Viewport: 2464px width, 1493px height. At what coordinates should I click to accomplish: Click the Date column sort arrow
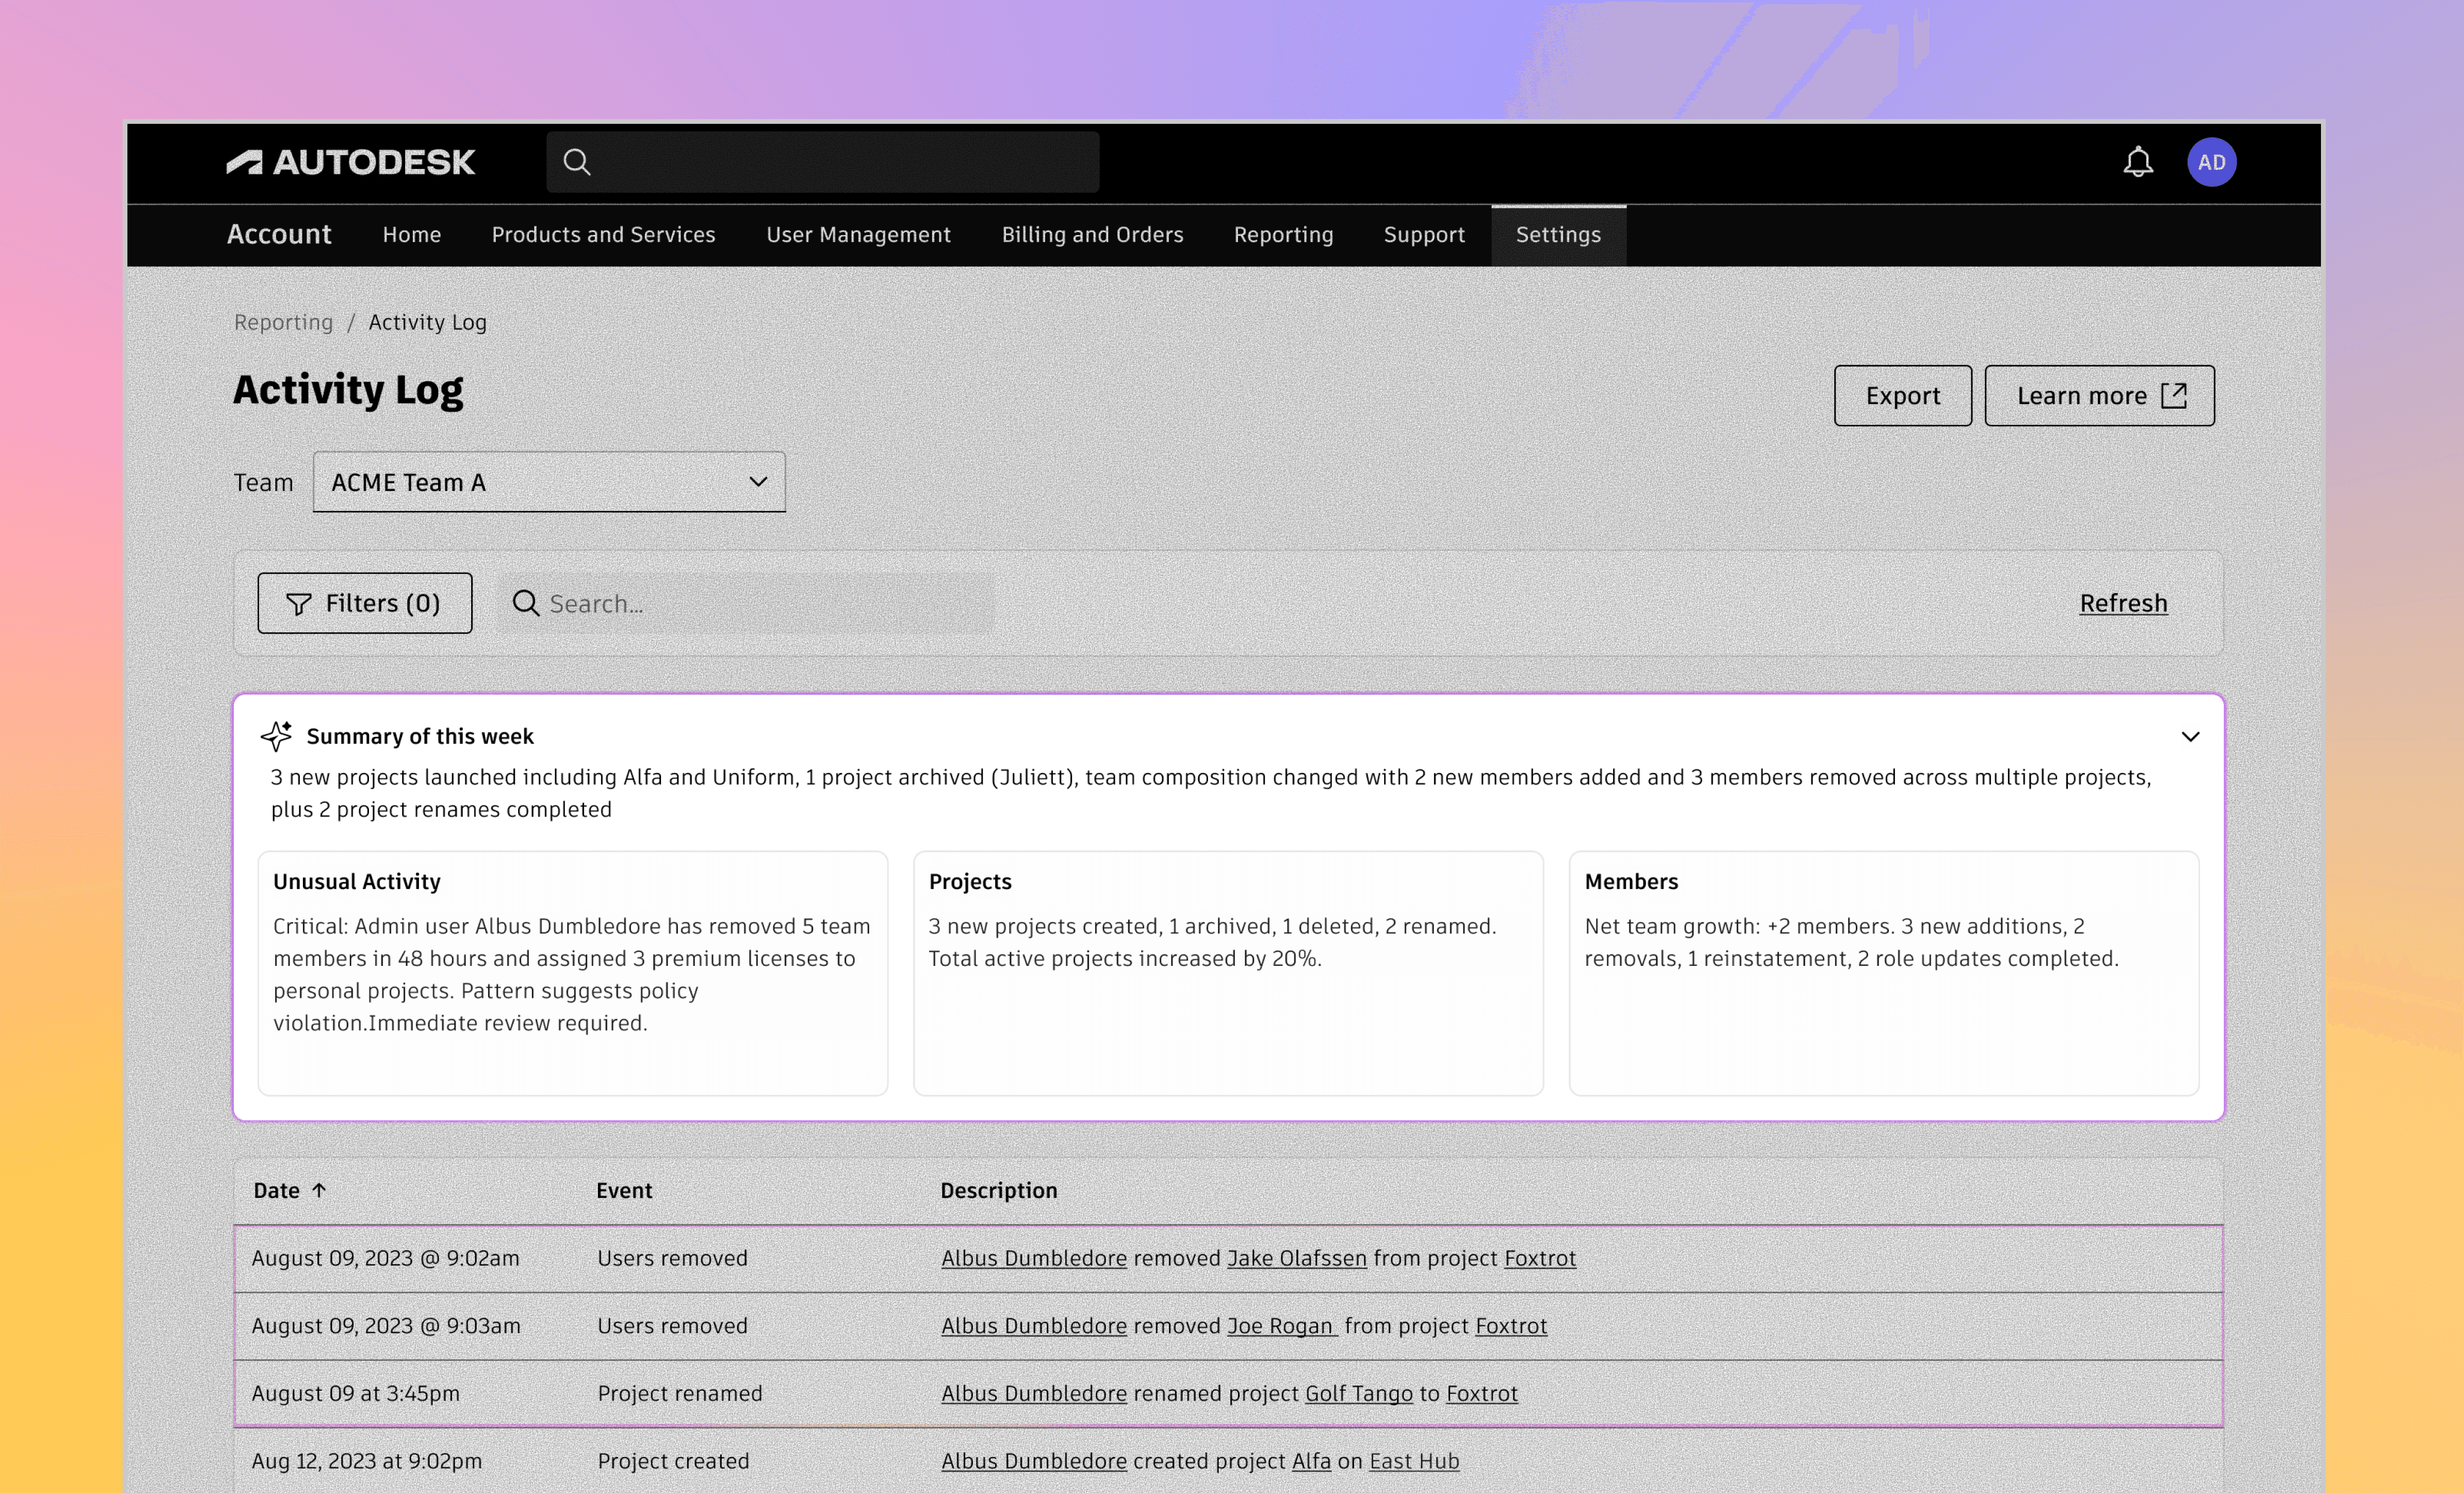(319, 1190)
